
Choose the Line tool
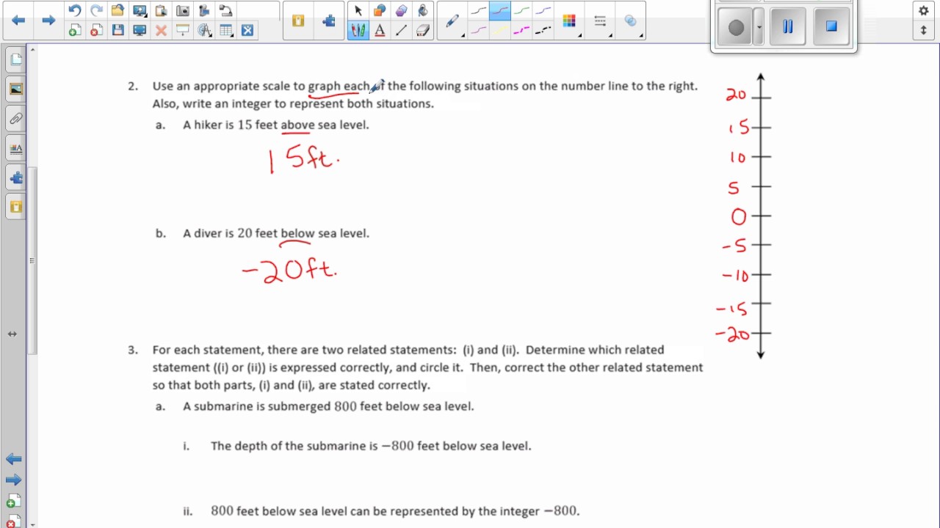tap(401, 30)
